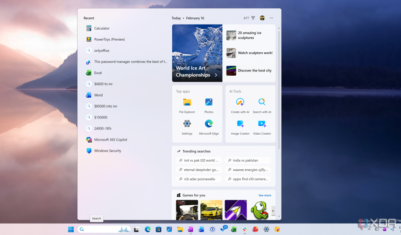Open 'Watch sculptors work!' story
401x235 pixels.
tap(250, 53)
